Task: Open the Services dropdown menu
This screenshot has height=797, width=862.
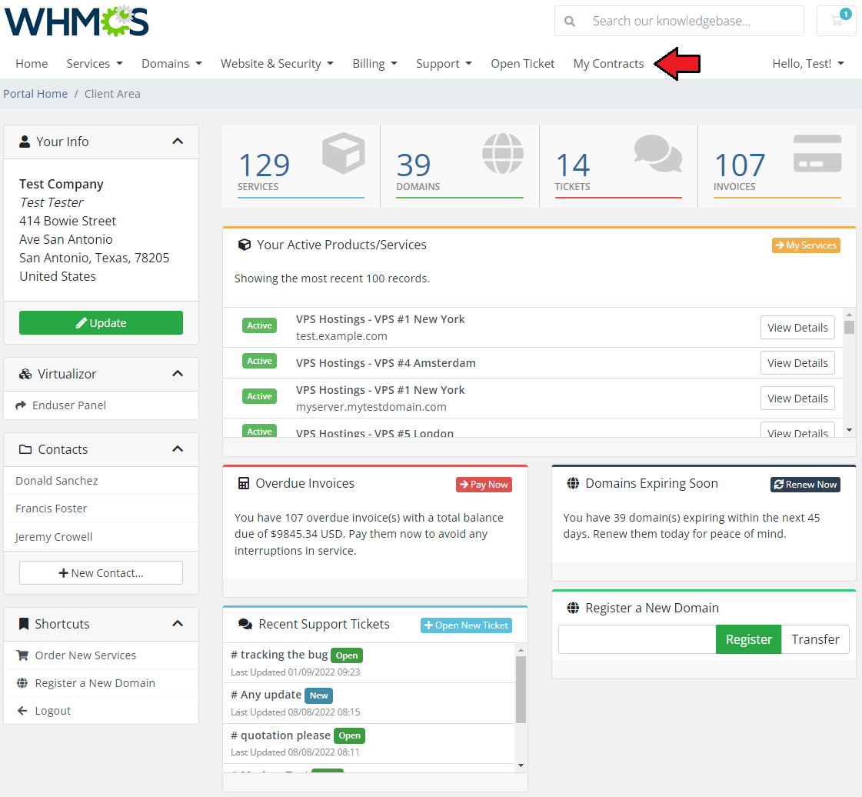Action: [x=95, y=64]
